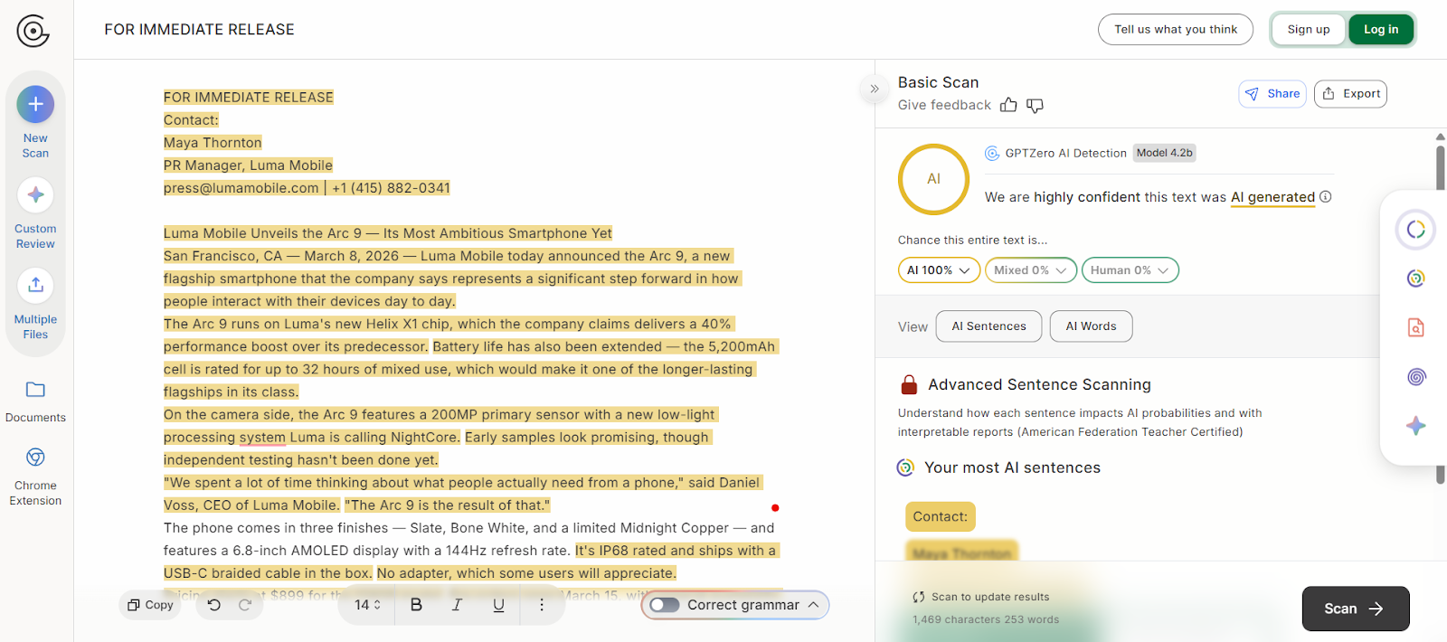The width and height of the screenshot is (1447, 642).
Task: Give thumbs-down feedback on the scan
Action: [1036, 106]
